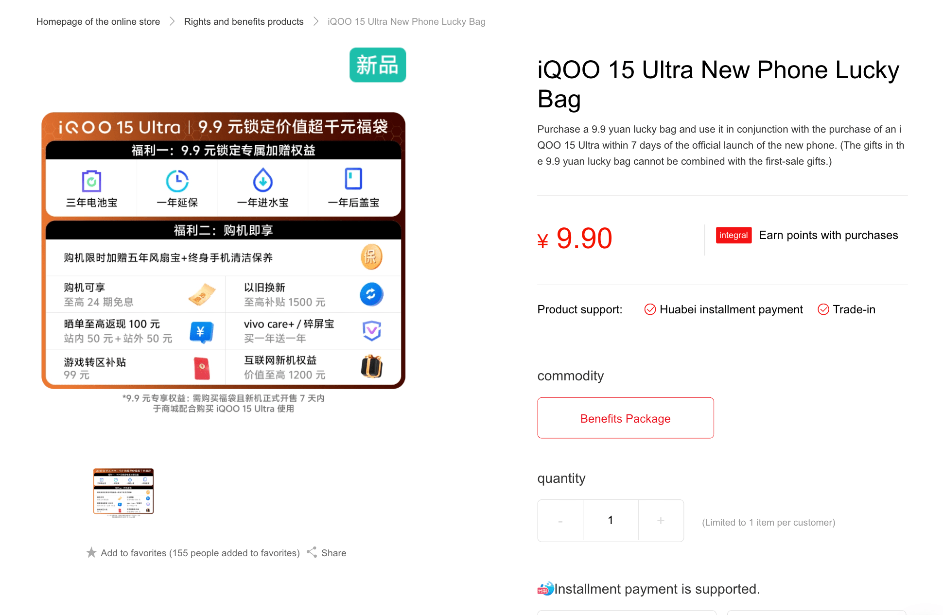Viewport: 943px width, 615px height.
Task: Click the vivo care+ shield icon
Action: pyautogui.click(x=372, y=331)
